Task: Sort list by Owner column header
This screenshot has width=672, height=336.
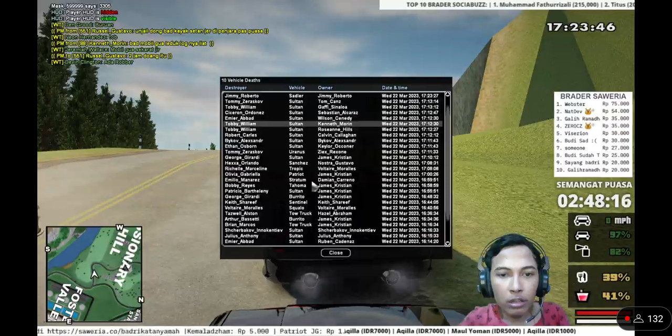Action: (x=325, y=88)
